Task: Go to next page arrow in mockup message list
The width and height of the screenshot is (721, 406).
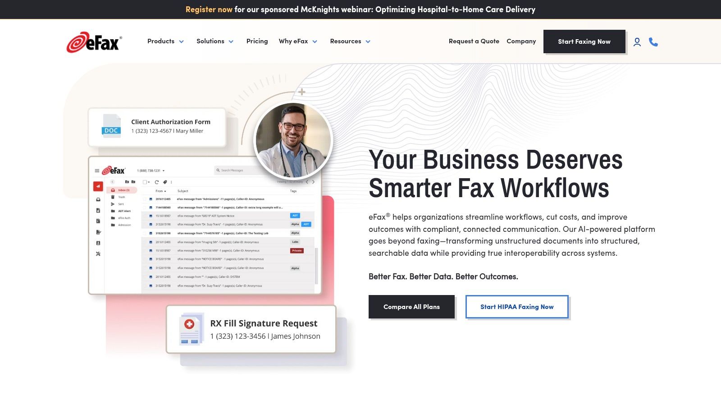Action: tap(313, 182)
